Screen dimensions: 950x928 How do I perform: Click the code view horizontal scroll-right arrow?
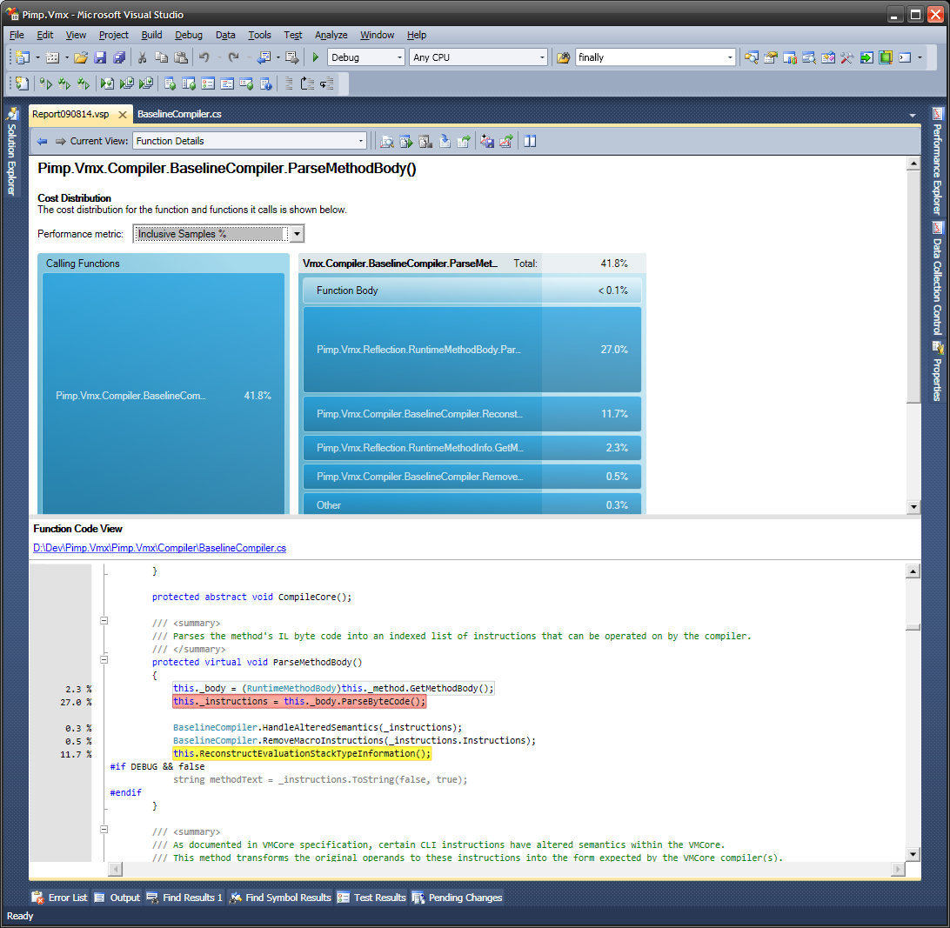(899, 870)
